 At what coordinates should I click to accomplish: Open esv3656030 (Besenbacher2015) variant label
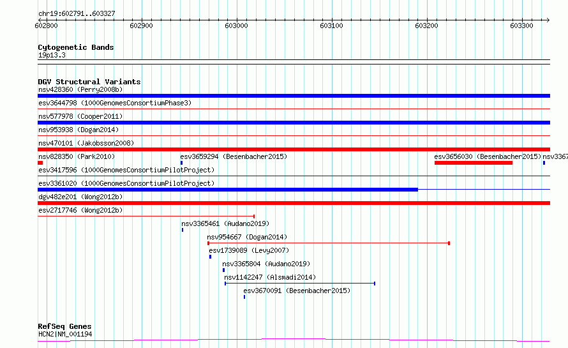tap(488, 156)
